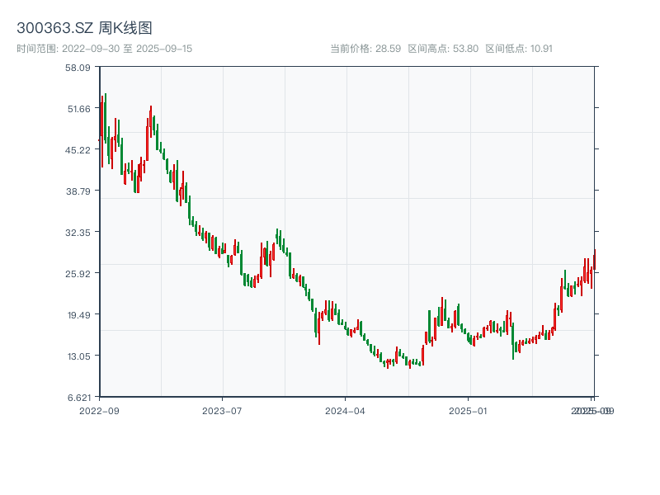Viewport: 660px width, 495px height.
Task: Click the 区间高点 53.80 label
Action: click(x=443, y=49)
